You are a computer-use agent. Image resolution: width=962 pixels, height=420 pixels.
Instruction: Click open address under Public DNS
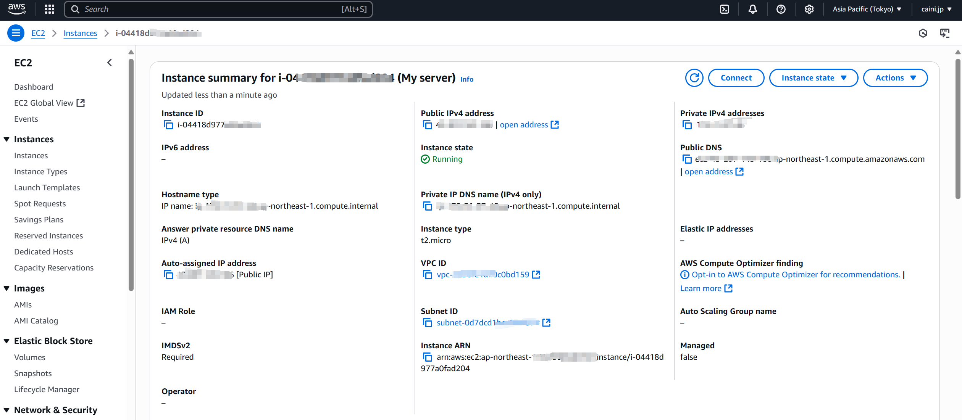714,172
